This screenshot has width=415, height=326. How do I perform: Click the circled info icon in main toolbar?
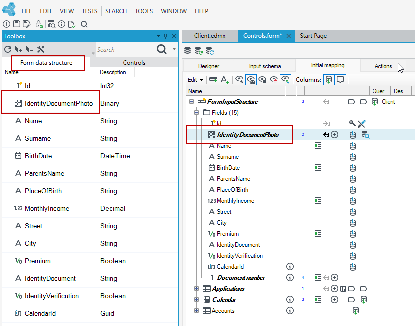pyautogui.click(x=61, y=24)
